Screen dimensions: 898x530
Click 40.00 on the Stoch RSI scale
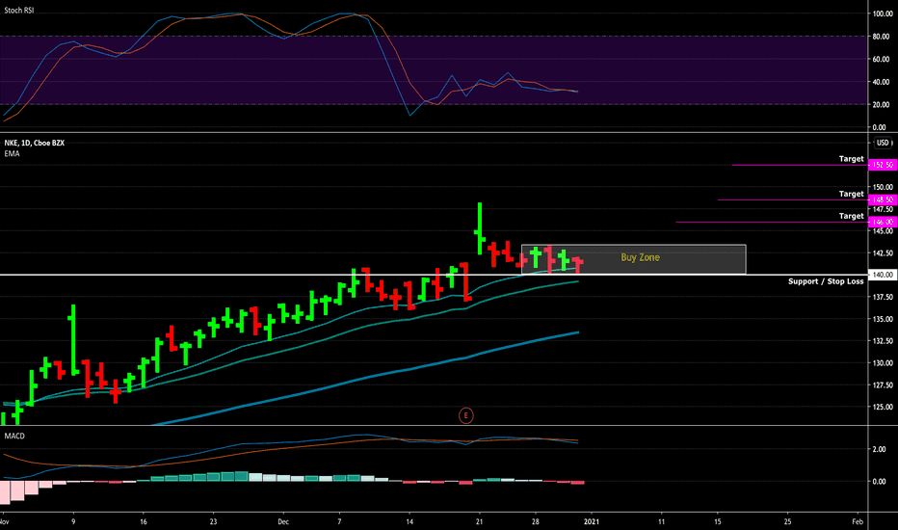pyautogui.click(x=883, y=82)
